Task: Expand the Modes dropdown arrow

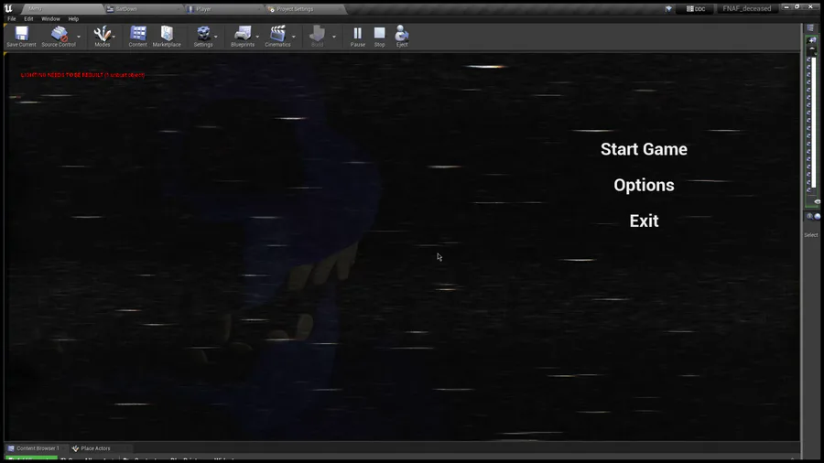Action: 114,37
